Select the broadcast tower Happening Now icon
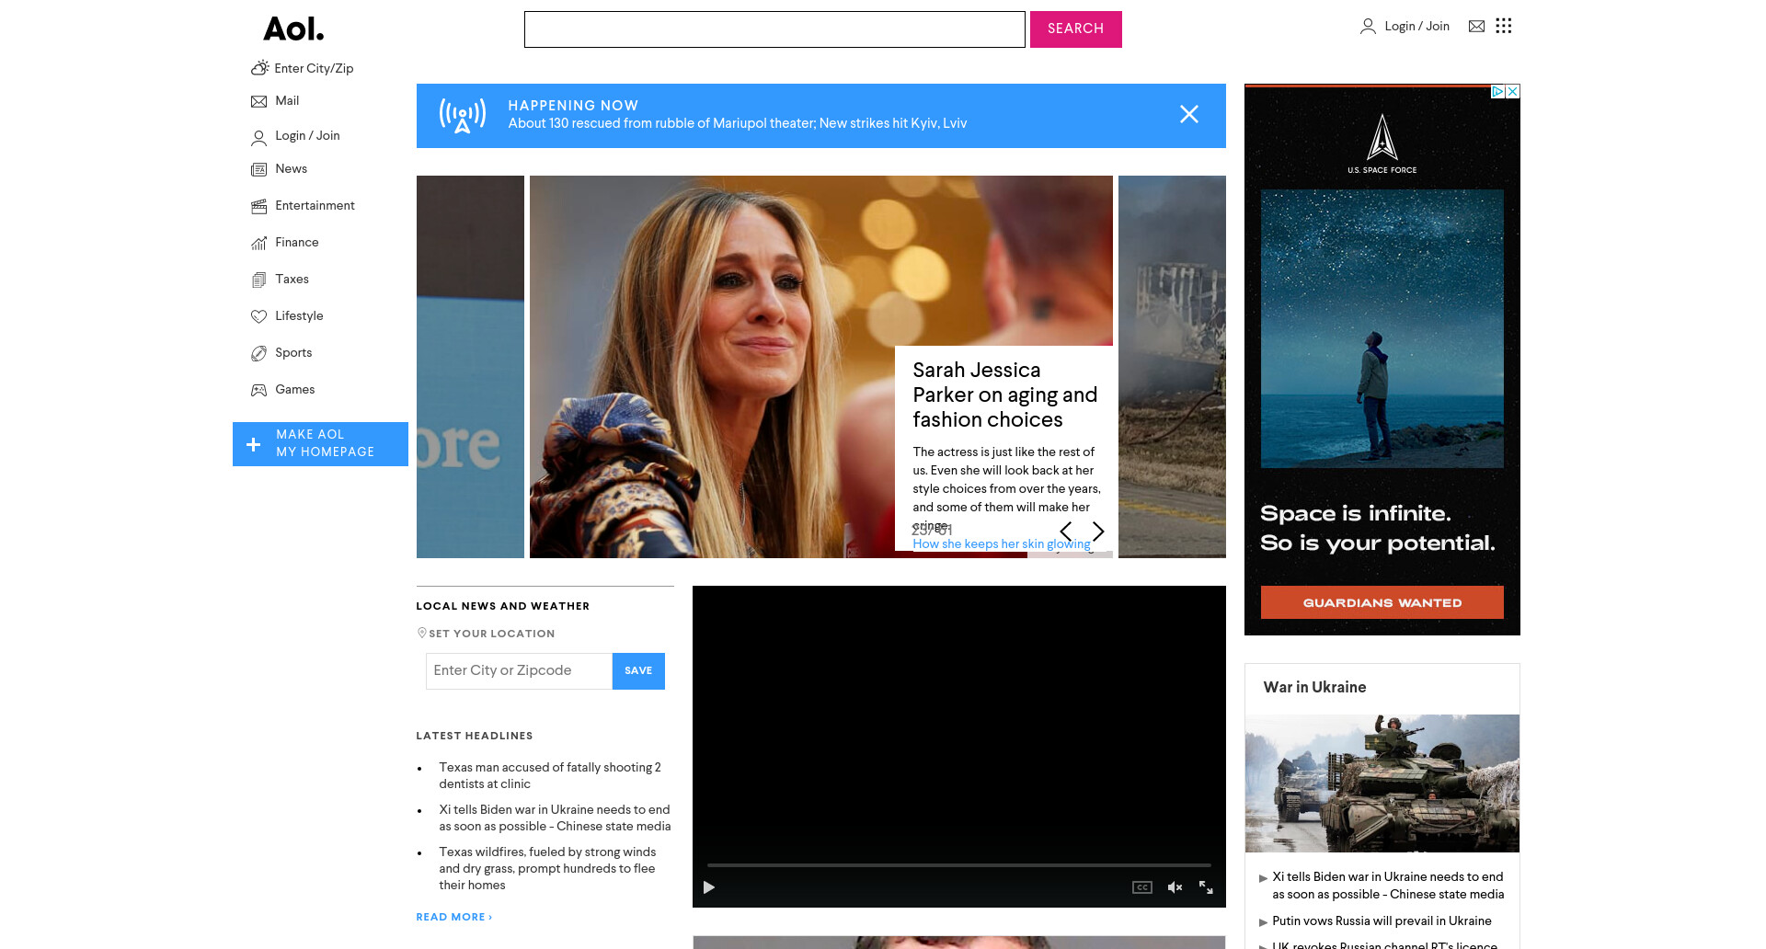The height and width of the screenshot is (949, 1766). point(462,116)
